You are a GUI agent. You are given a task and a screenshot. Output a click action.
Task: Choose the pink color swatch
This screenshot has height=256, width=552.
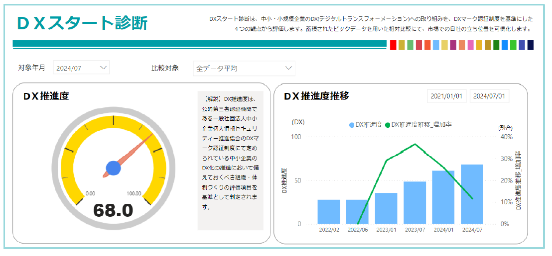[x=470, y=45]
